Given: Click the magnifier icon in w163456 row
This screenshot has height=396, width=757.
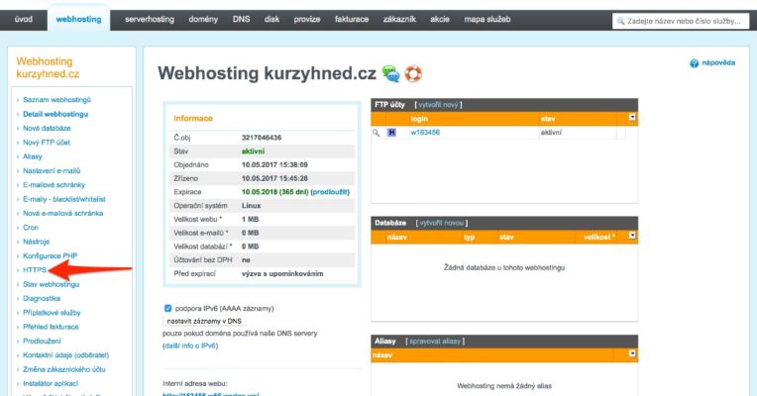Looking at the screenshot, I should [377, 133].
